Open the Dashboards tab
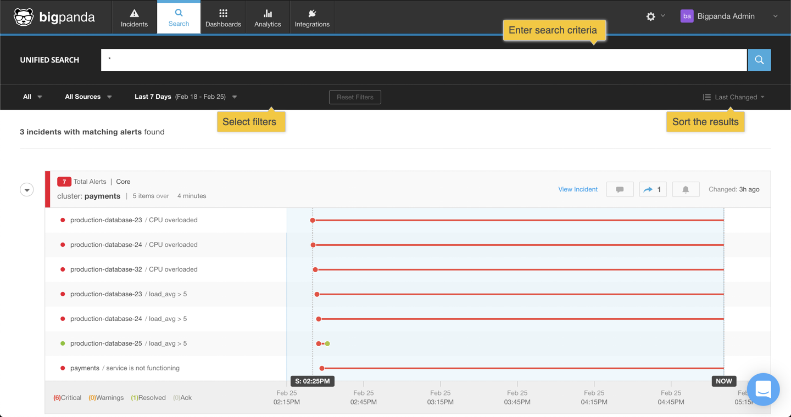791x417 pixels. pos(223,18)
